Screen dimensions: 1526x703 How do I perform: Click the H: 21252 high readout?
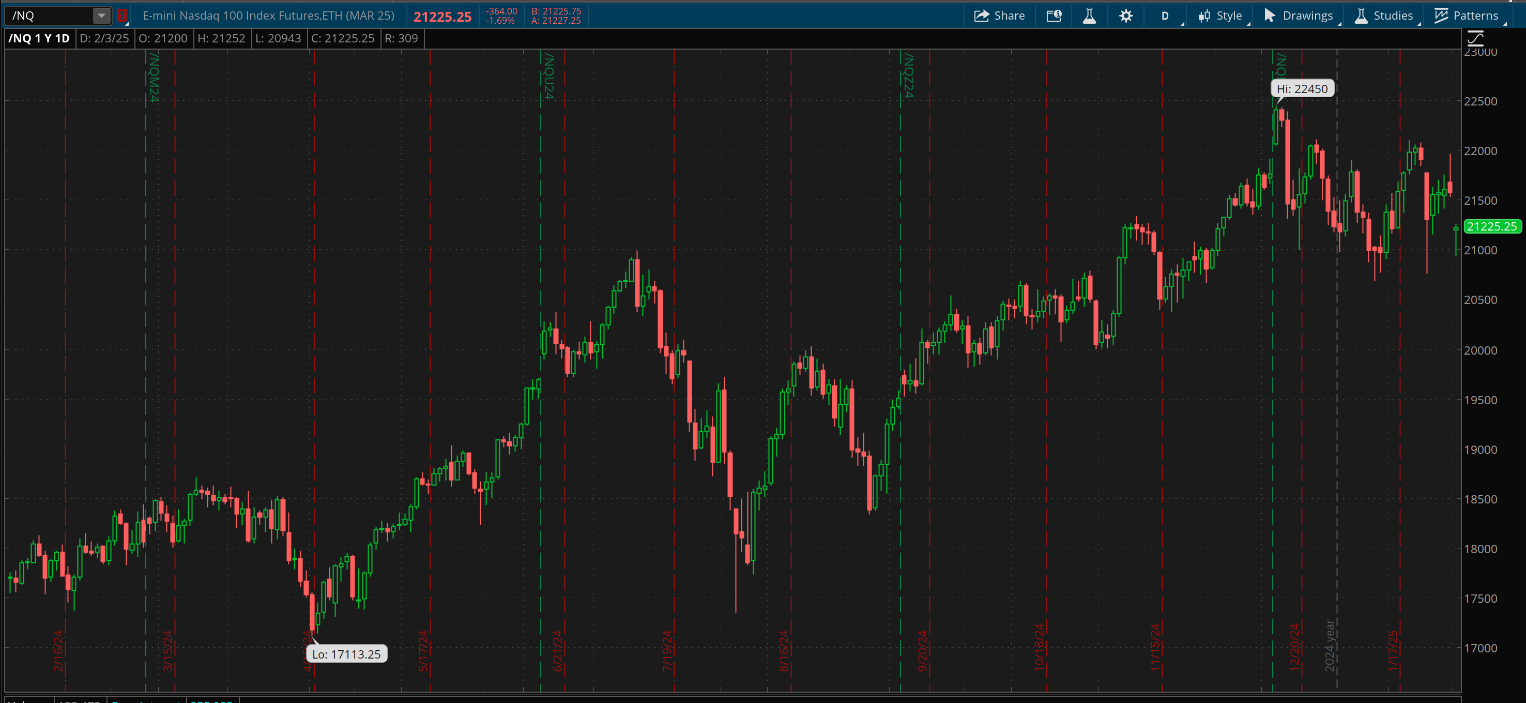click(x=221, y=38)
